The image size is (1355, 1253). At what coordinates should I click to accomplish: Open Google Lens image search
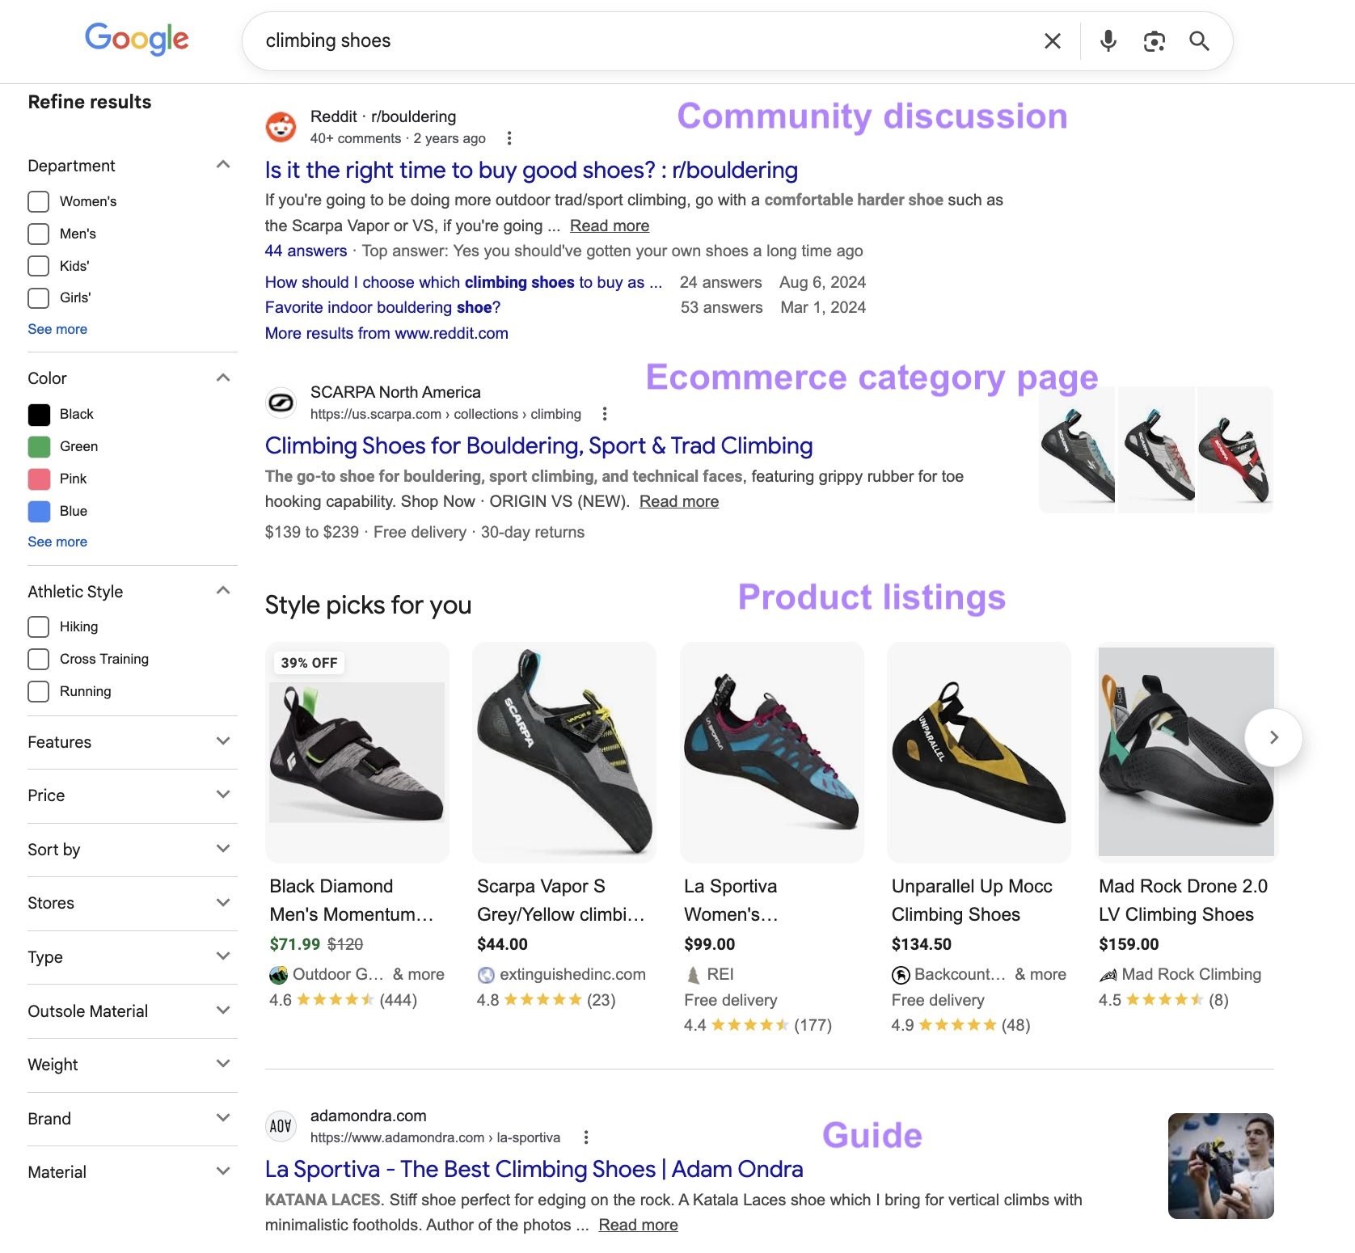pos(1154,40)
